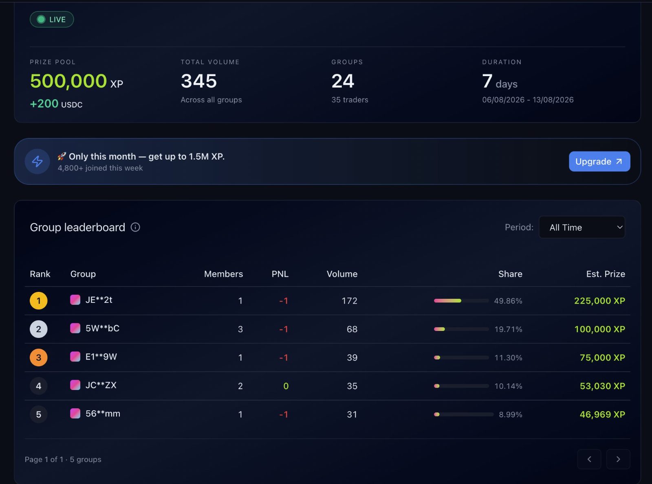The height and width of the screenshot is (484, 652).
Task: Click the Est. Prize column header
Action: tap(606, 274)
